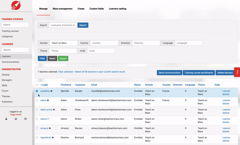Screen dimensions: 240x145
Task: Focus the learner search field
Action: tap(63, 25)
